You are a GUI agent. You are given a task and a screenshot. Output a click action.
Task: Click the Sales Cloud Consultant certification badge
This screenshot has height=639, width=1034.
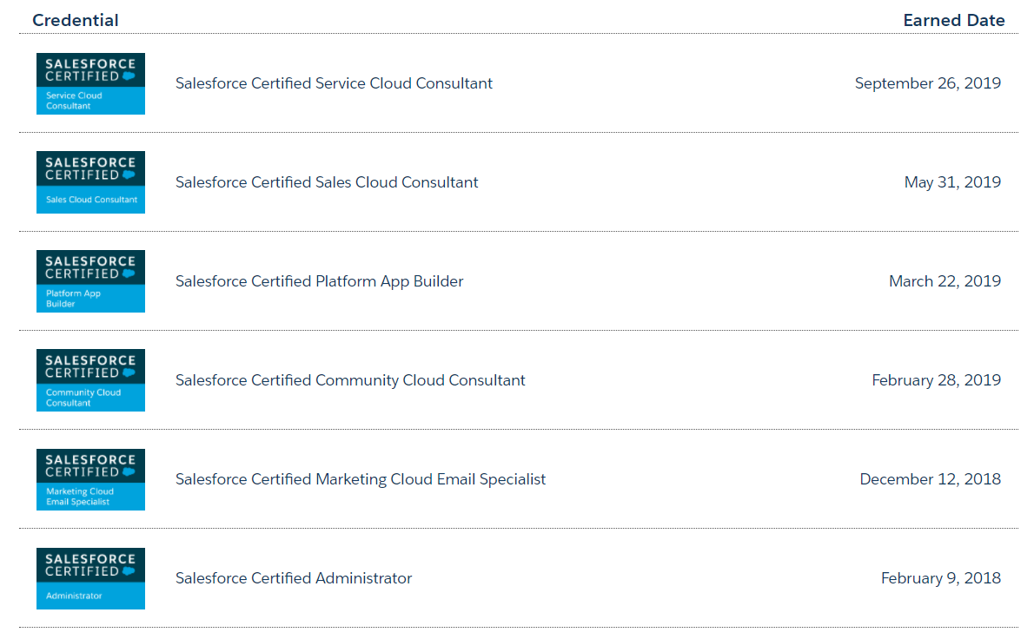(x=90, y=182)
